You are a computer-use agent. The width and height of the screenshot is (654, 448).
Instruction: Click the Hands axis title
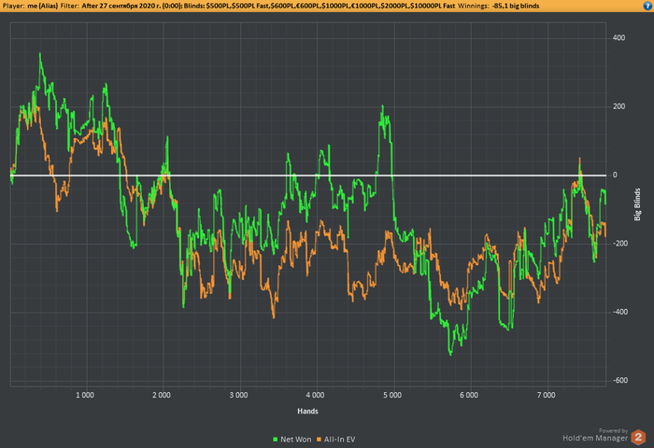tap(307, 411)
